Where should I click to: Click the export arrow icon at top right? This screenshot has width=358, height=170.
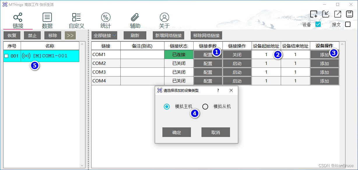click(338, 14)
